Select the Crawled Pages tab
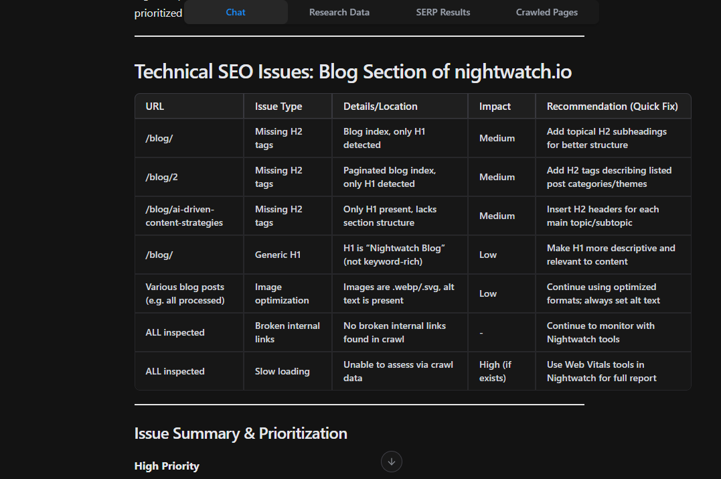The height and width of the screenshot is (479, 721). coord(546,11)
